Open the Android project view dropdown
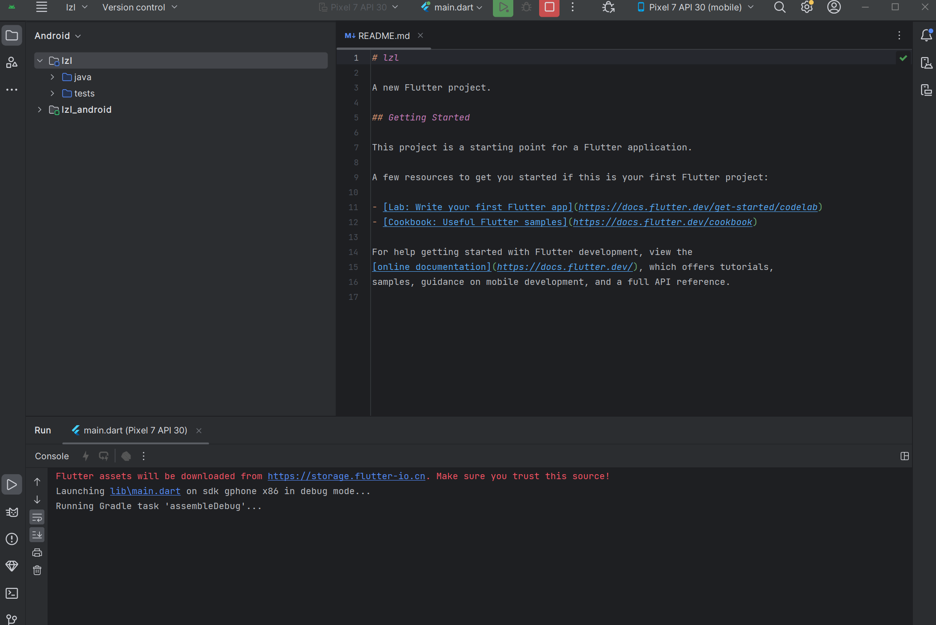936x625 pixels. tap(58, 36)
